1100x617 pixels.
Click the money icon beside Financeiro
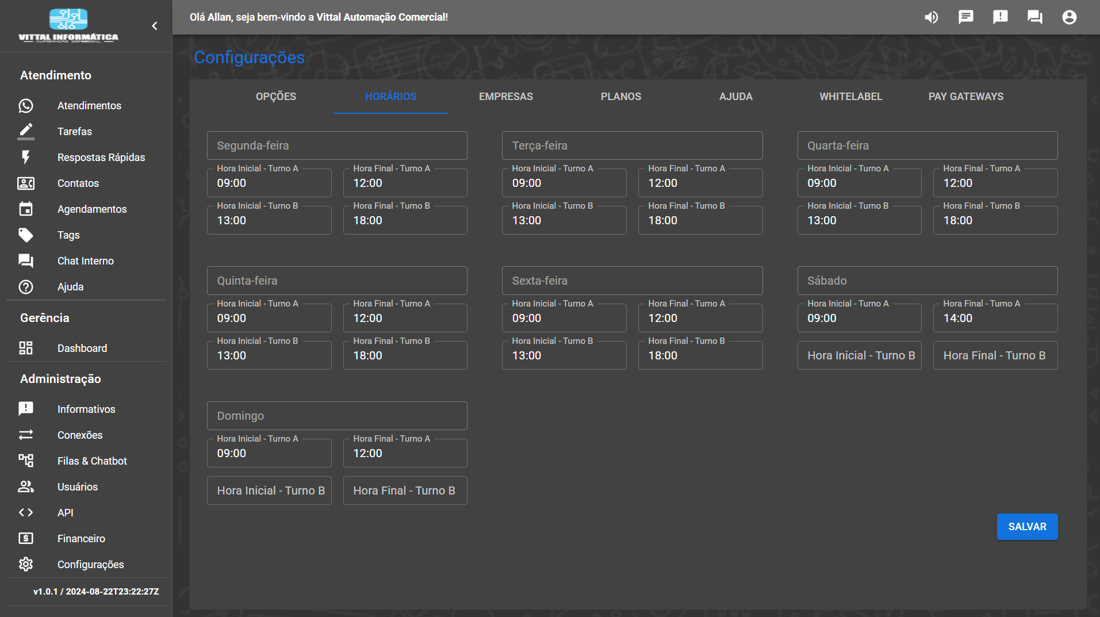26,539
